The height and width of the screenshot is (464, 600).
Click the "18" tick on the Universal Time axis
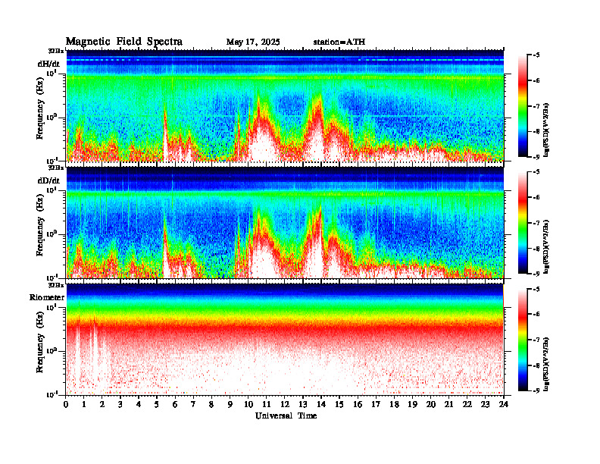394,405
